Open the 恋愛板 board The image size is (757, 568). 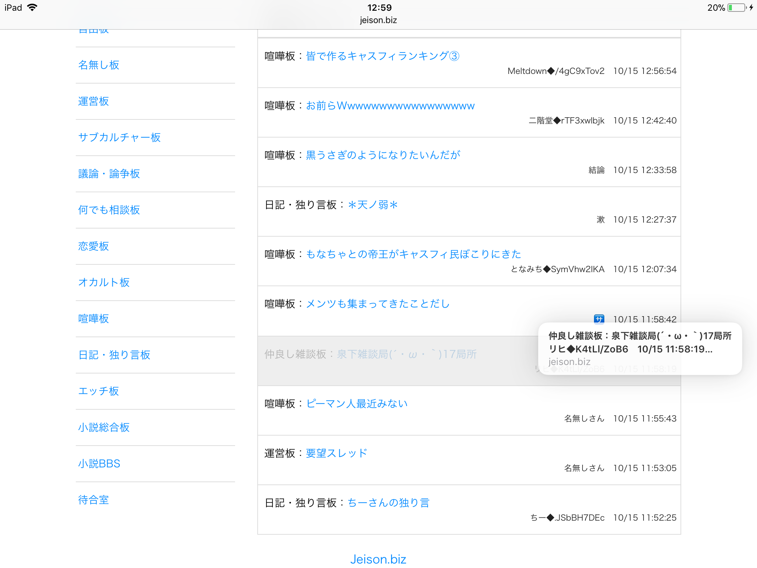coord(94,246)
